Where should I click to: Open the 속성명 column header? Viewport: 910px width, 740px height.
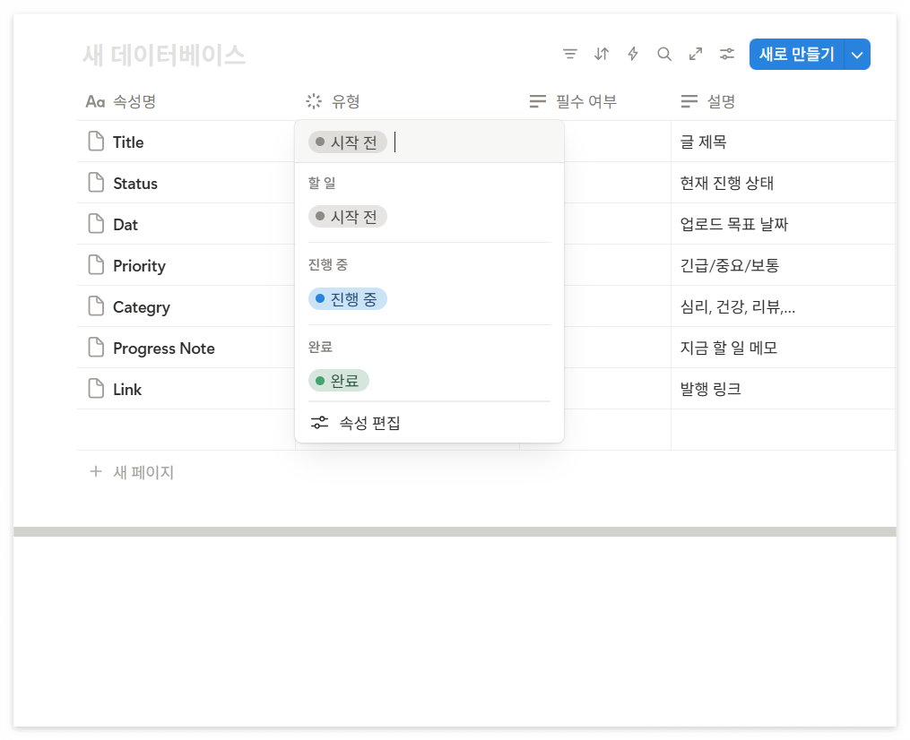point(121,101)
